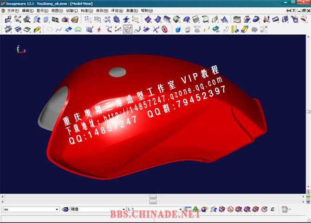Click the green-blue 3D surface icon
Screen dimensions: 311x223
point(216,30)
